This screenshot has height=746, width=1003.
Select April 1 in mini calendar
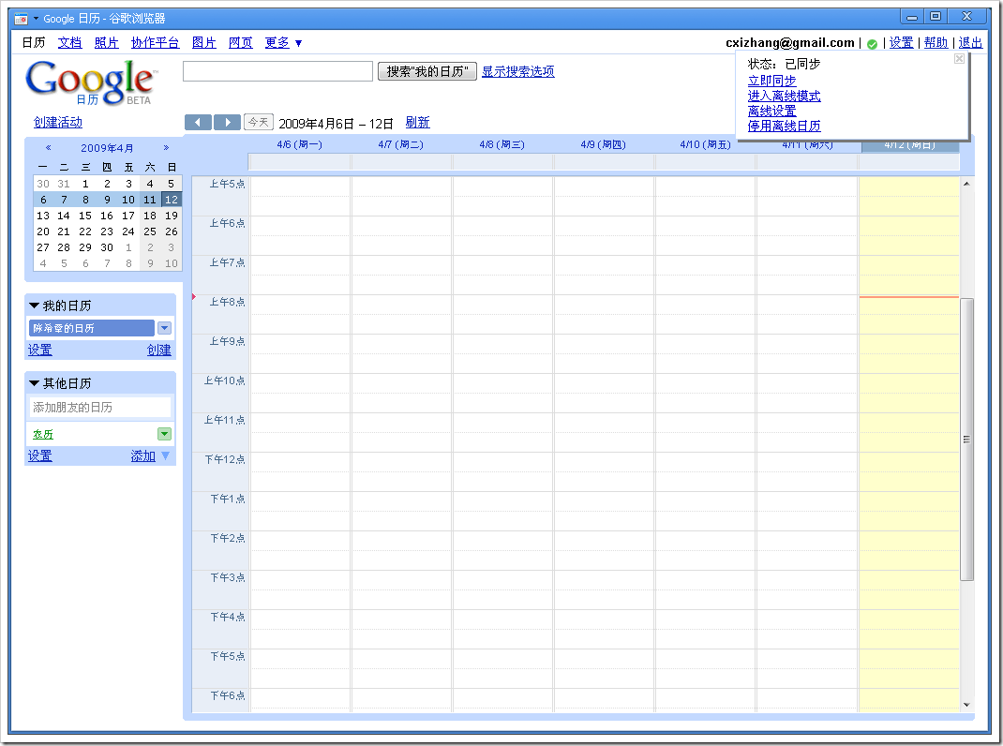point(85,184)
